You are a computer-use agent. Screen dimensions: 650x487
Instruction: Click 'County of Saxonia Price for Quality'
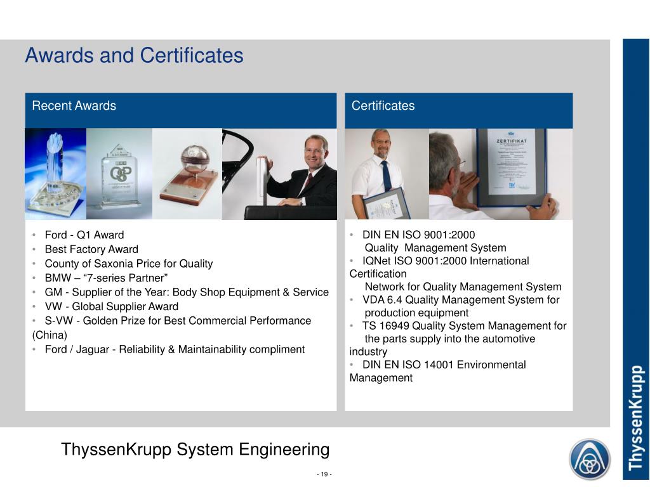tap(128, 264)
